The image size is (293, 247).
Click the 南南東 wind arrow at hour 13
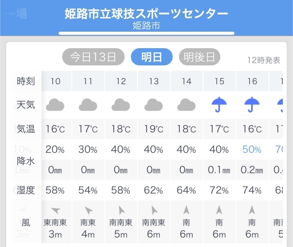tap(154, 210)
